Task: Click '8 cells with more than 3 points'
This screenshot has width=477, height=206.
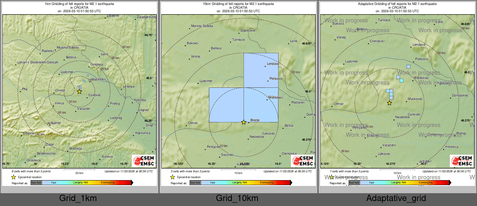Action: (31, 171)
